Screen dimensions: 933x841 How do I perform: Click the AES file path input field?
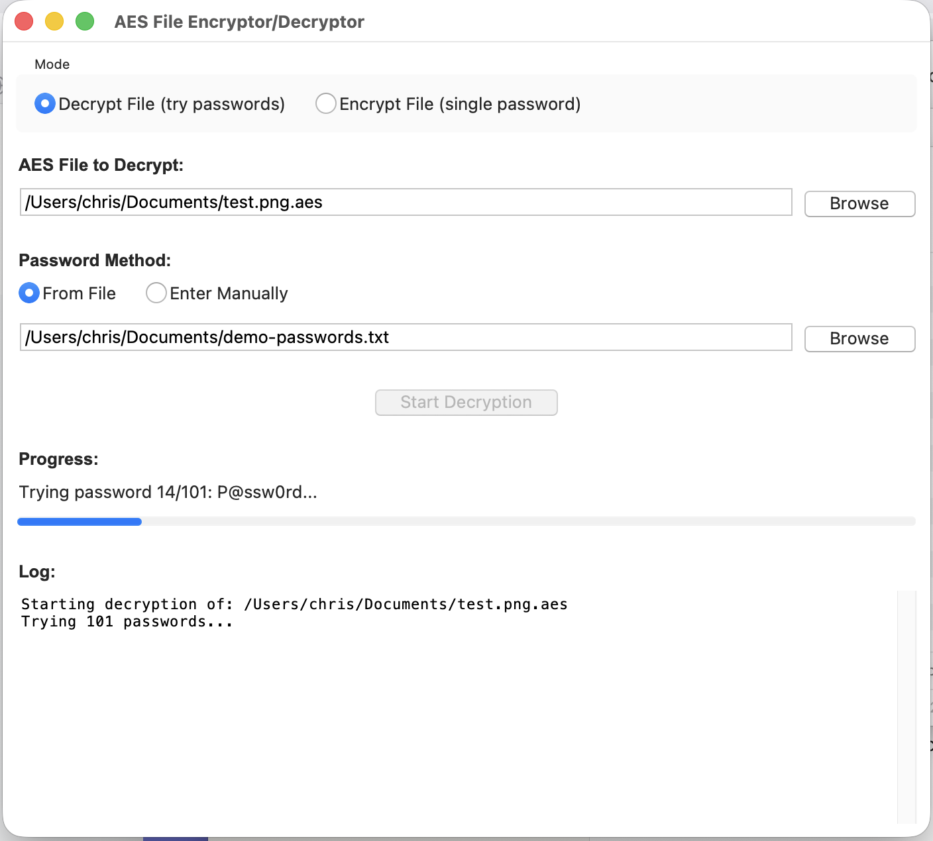(406, 203)
